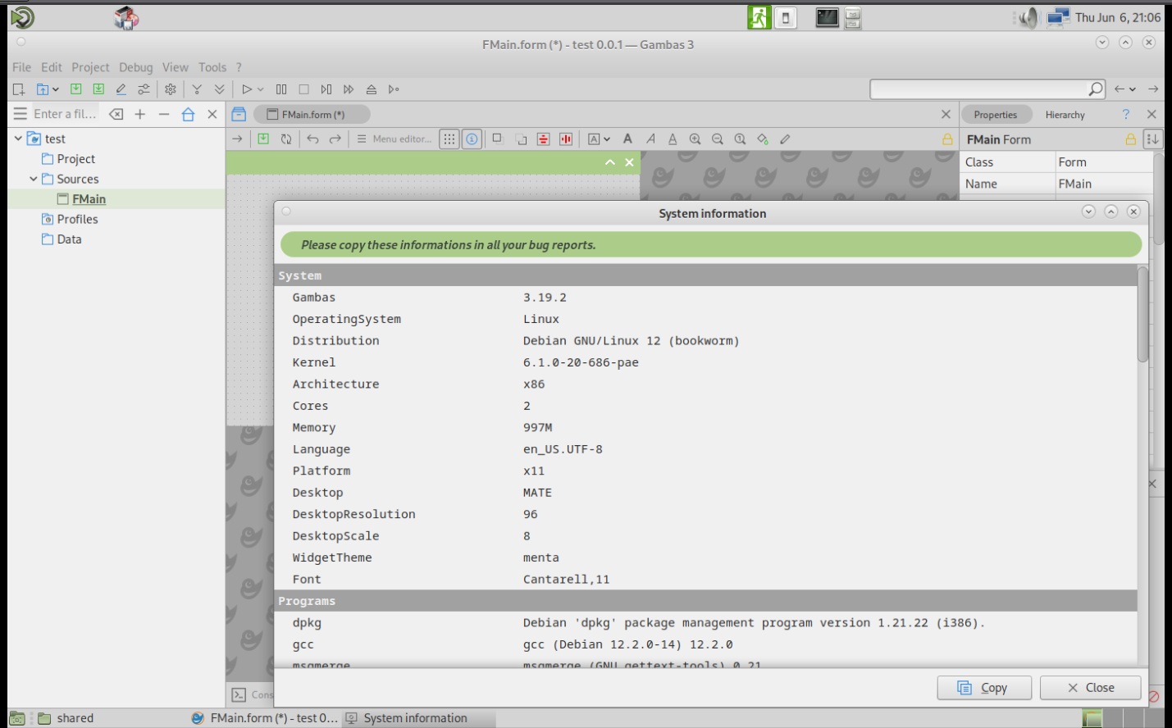Open the Debug menu

point(135,67)
